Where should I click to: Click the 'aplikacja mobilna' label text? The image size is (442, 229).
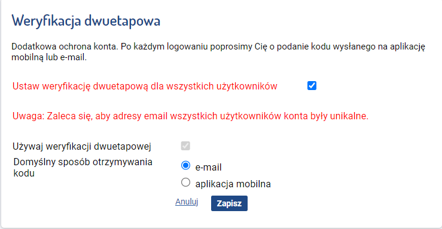click(x=233, y=184)
